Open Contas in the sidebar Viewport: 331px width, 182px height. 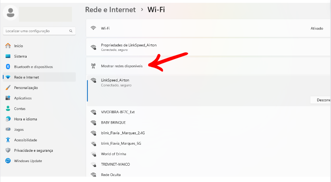click(20, 108)
